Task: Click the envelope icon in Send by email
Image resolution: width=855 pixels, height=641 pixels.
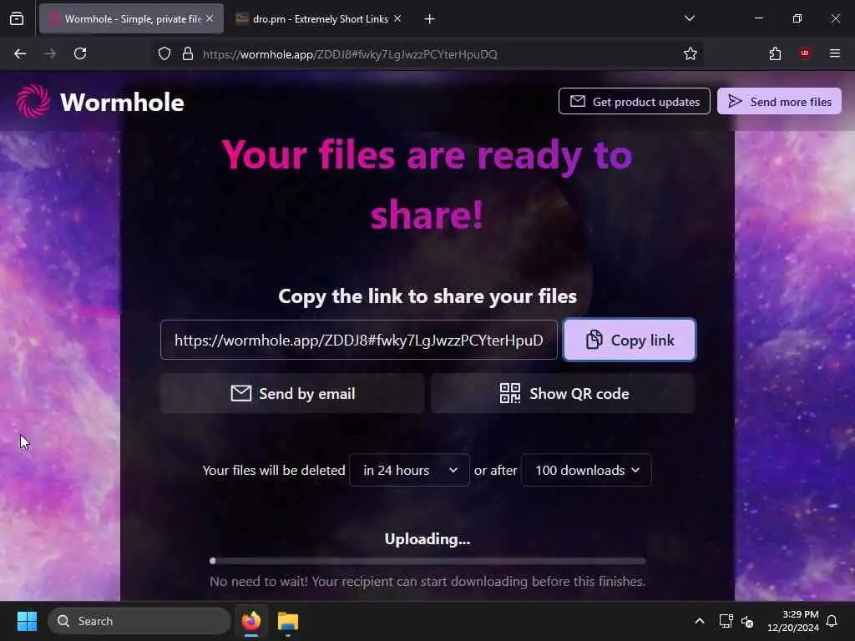Action: pos(240,393)
